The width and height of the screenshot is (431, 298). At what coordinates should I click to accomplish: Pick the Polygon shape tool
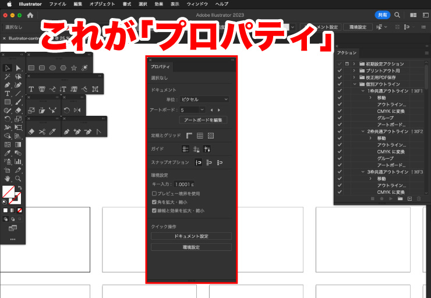[63, 68]
